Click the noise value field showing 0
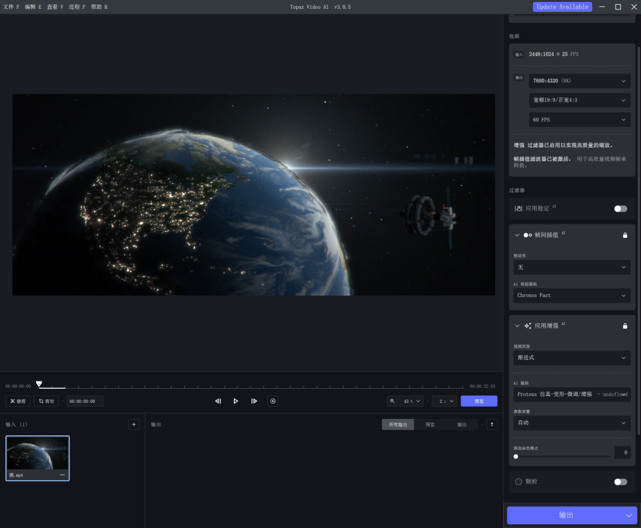Screen dimensions: 641x528 pyautogui.click(x=622, y=453)
